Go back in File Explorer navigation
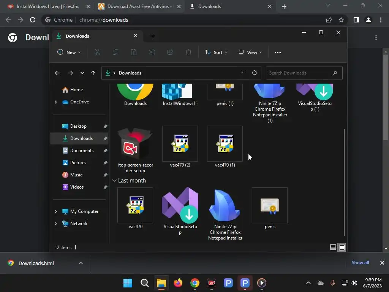This screenshot has width=389, height=292. 57,73
